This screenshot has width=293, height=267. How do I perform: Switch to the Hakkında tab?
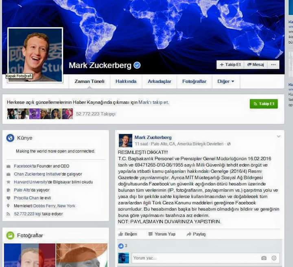click(126, 81)
